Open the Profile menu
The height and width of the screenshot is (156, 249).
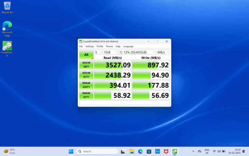tap(100, 46)
